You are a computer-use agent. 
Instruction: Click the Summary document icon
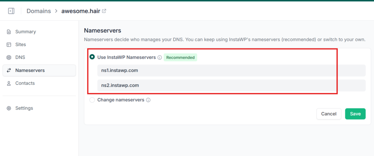(9, 32)
